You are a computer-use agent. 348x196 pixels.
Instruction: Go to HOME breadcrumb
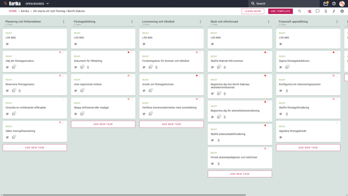point(13,11)
